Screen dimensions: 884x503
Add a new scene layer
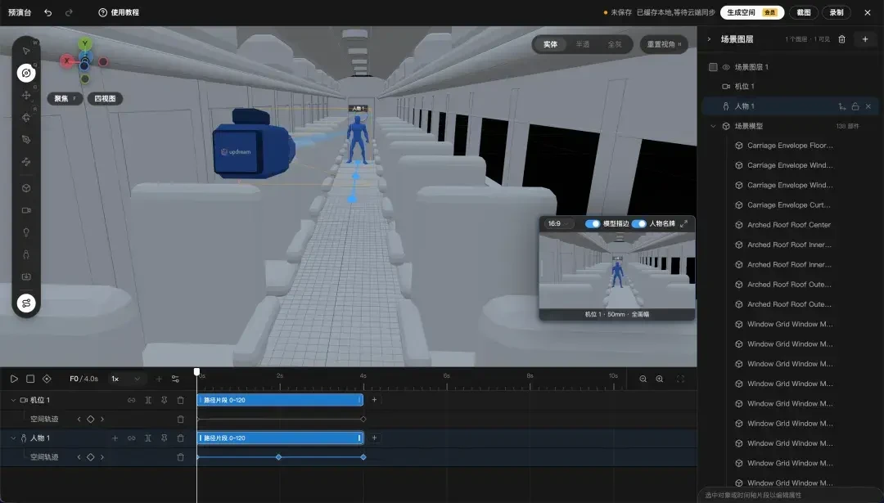point(865,39)
